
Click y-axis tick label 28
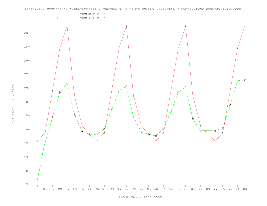coord(26,33)
